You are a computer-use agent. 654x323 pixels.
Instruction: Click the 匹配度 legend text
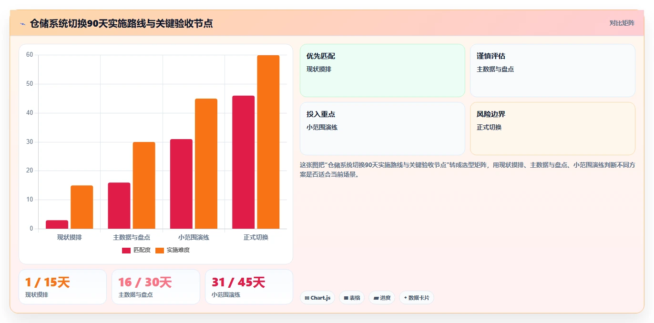point(142,250)
